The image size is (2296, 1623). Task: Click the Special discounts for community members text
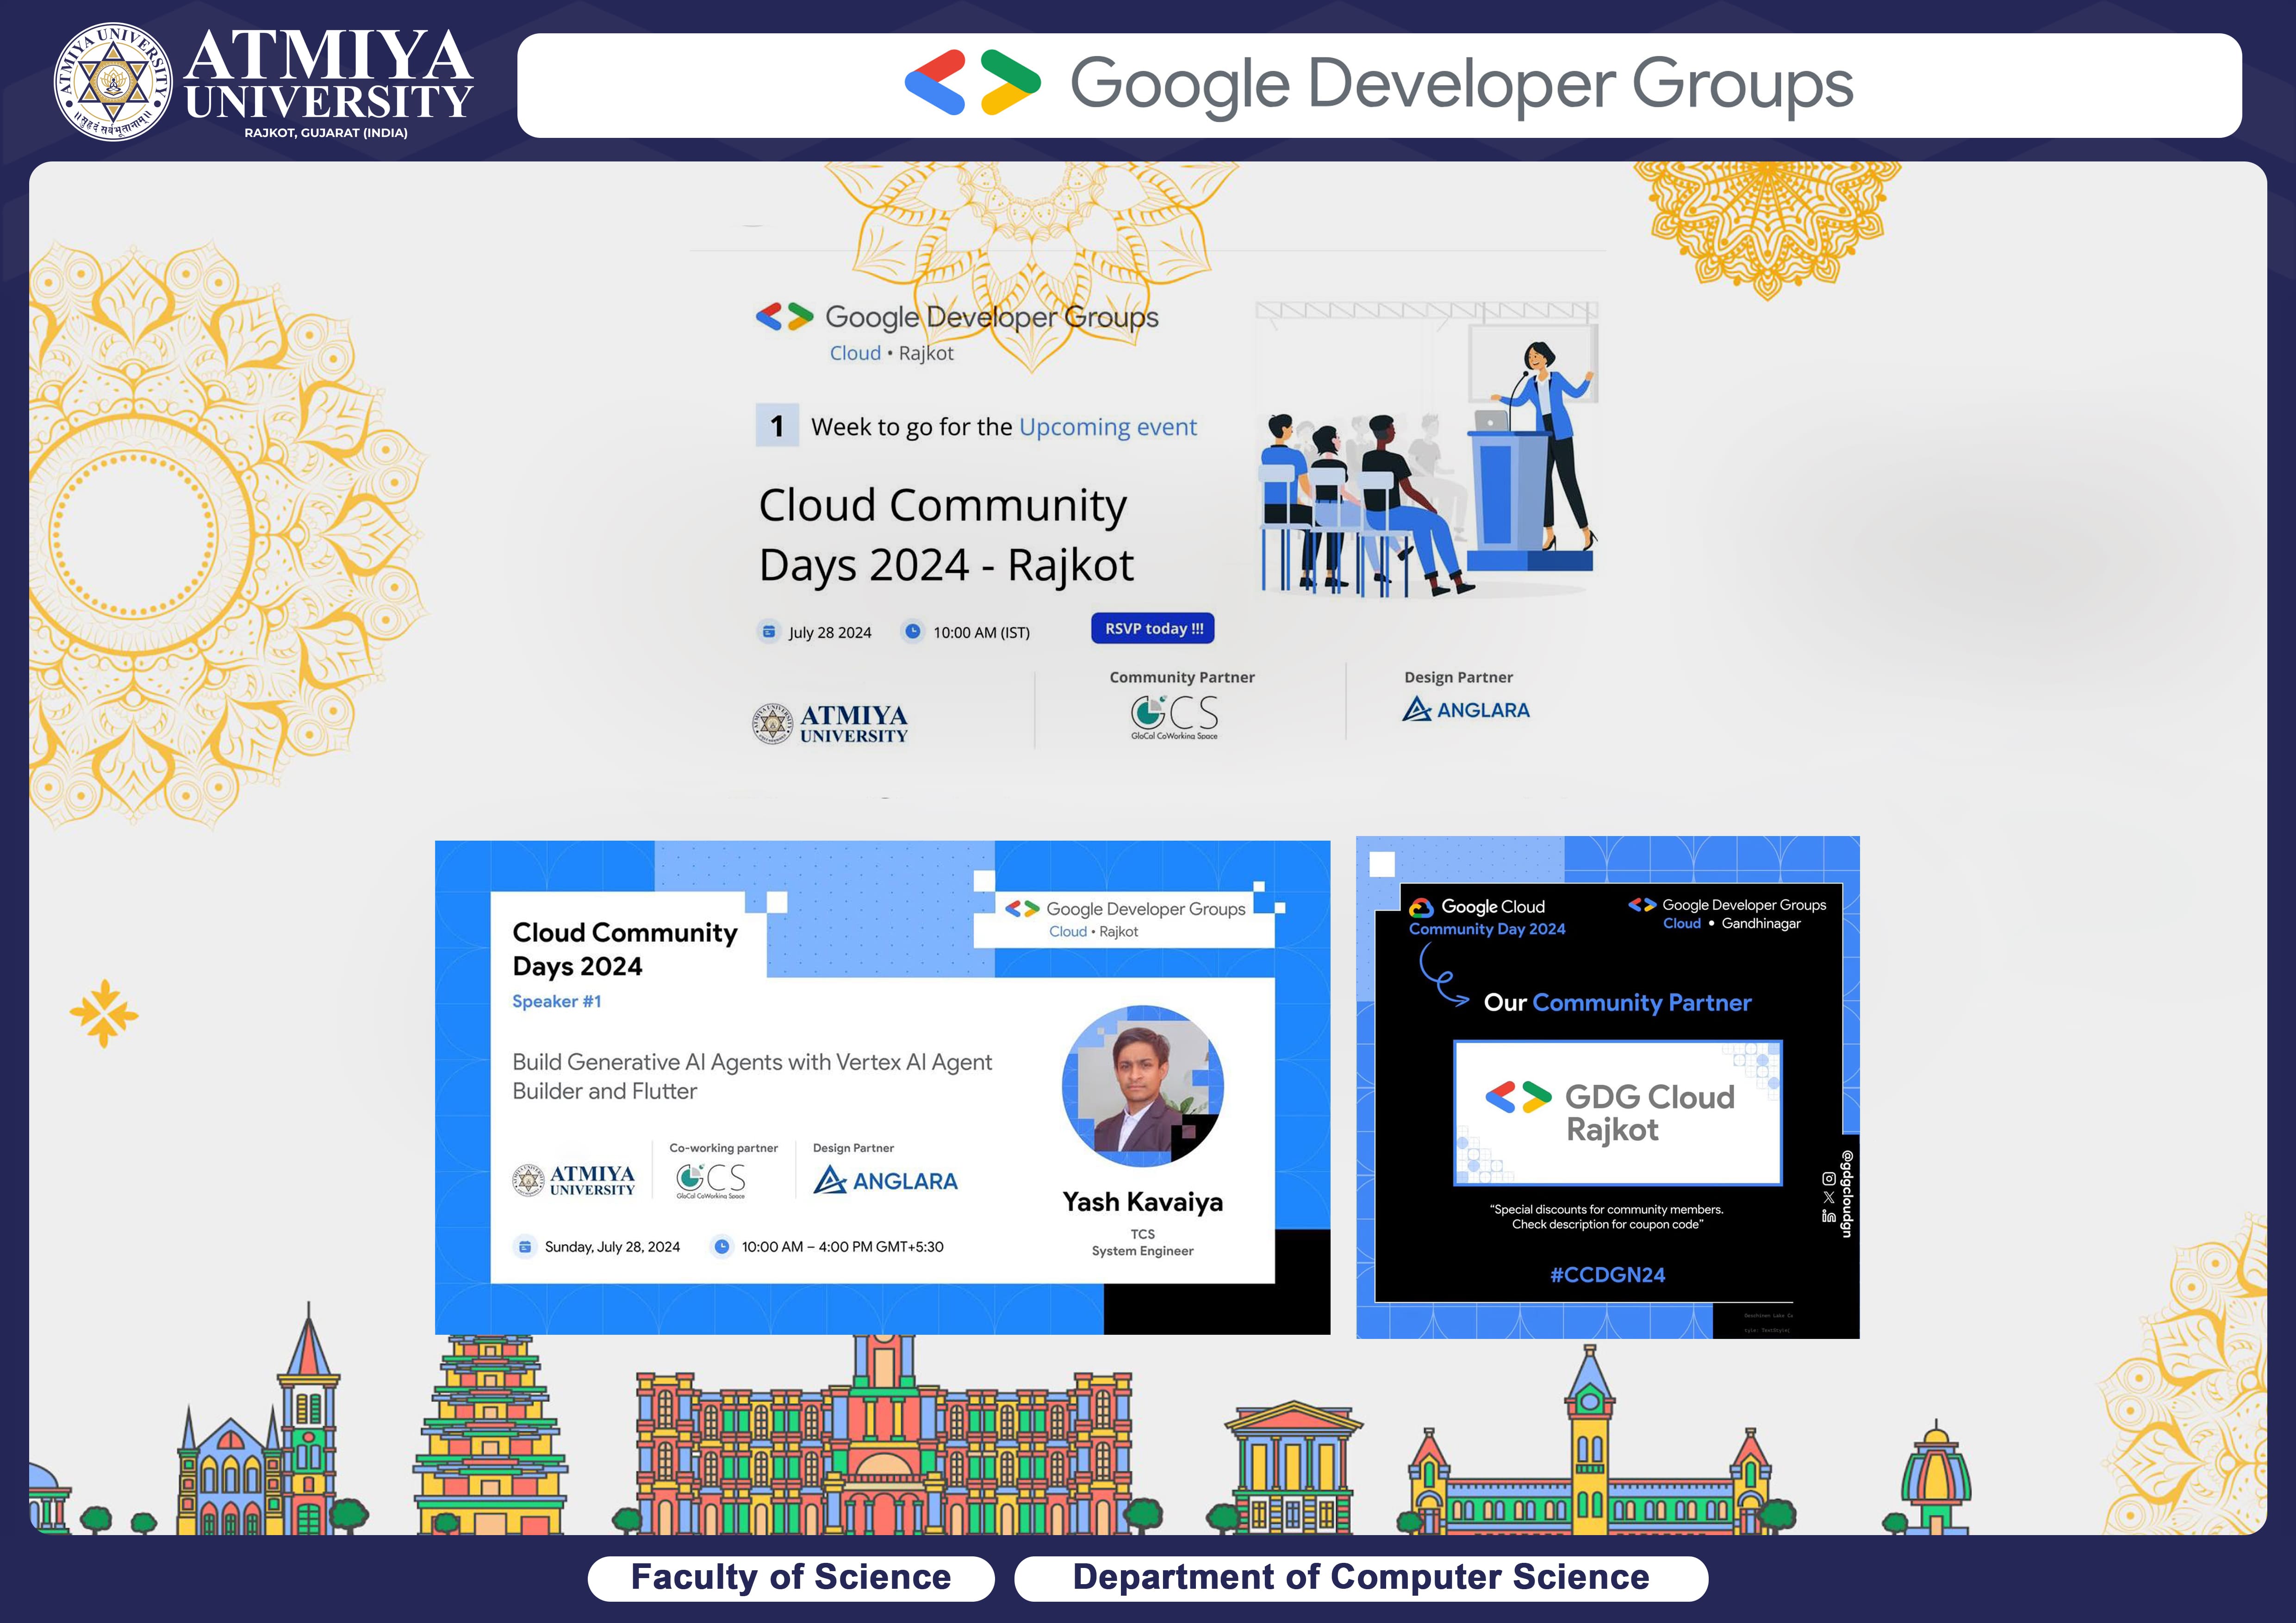point(1607,1216)
